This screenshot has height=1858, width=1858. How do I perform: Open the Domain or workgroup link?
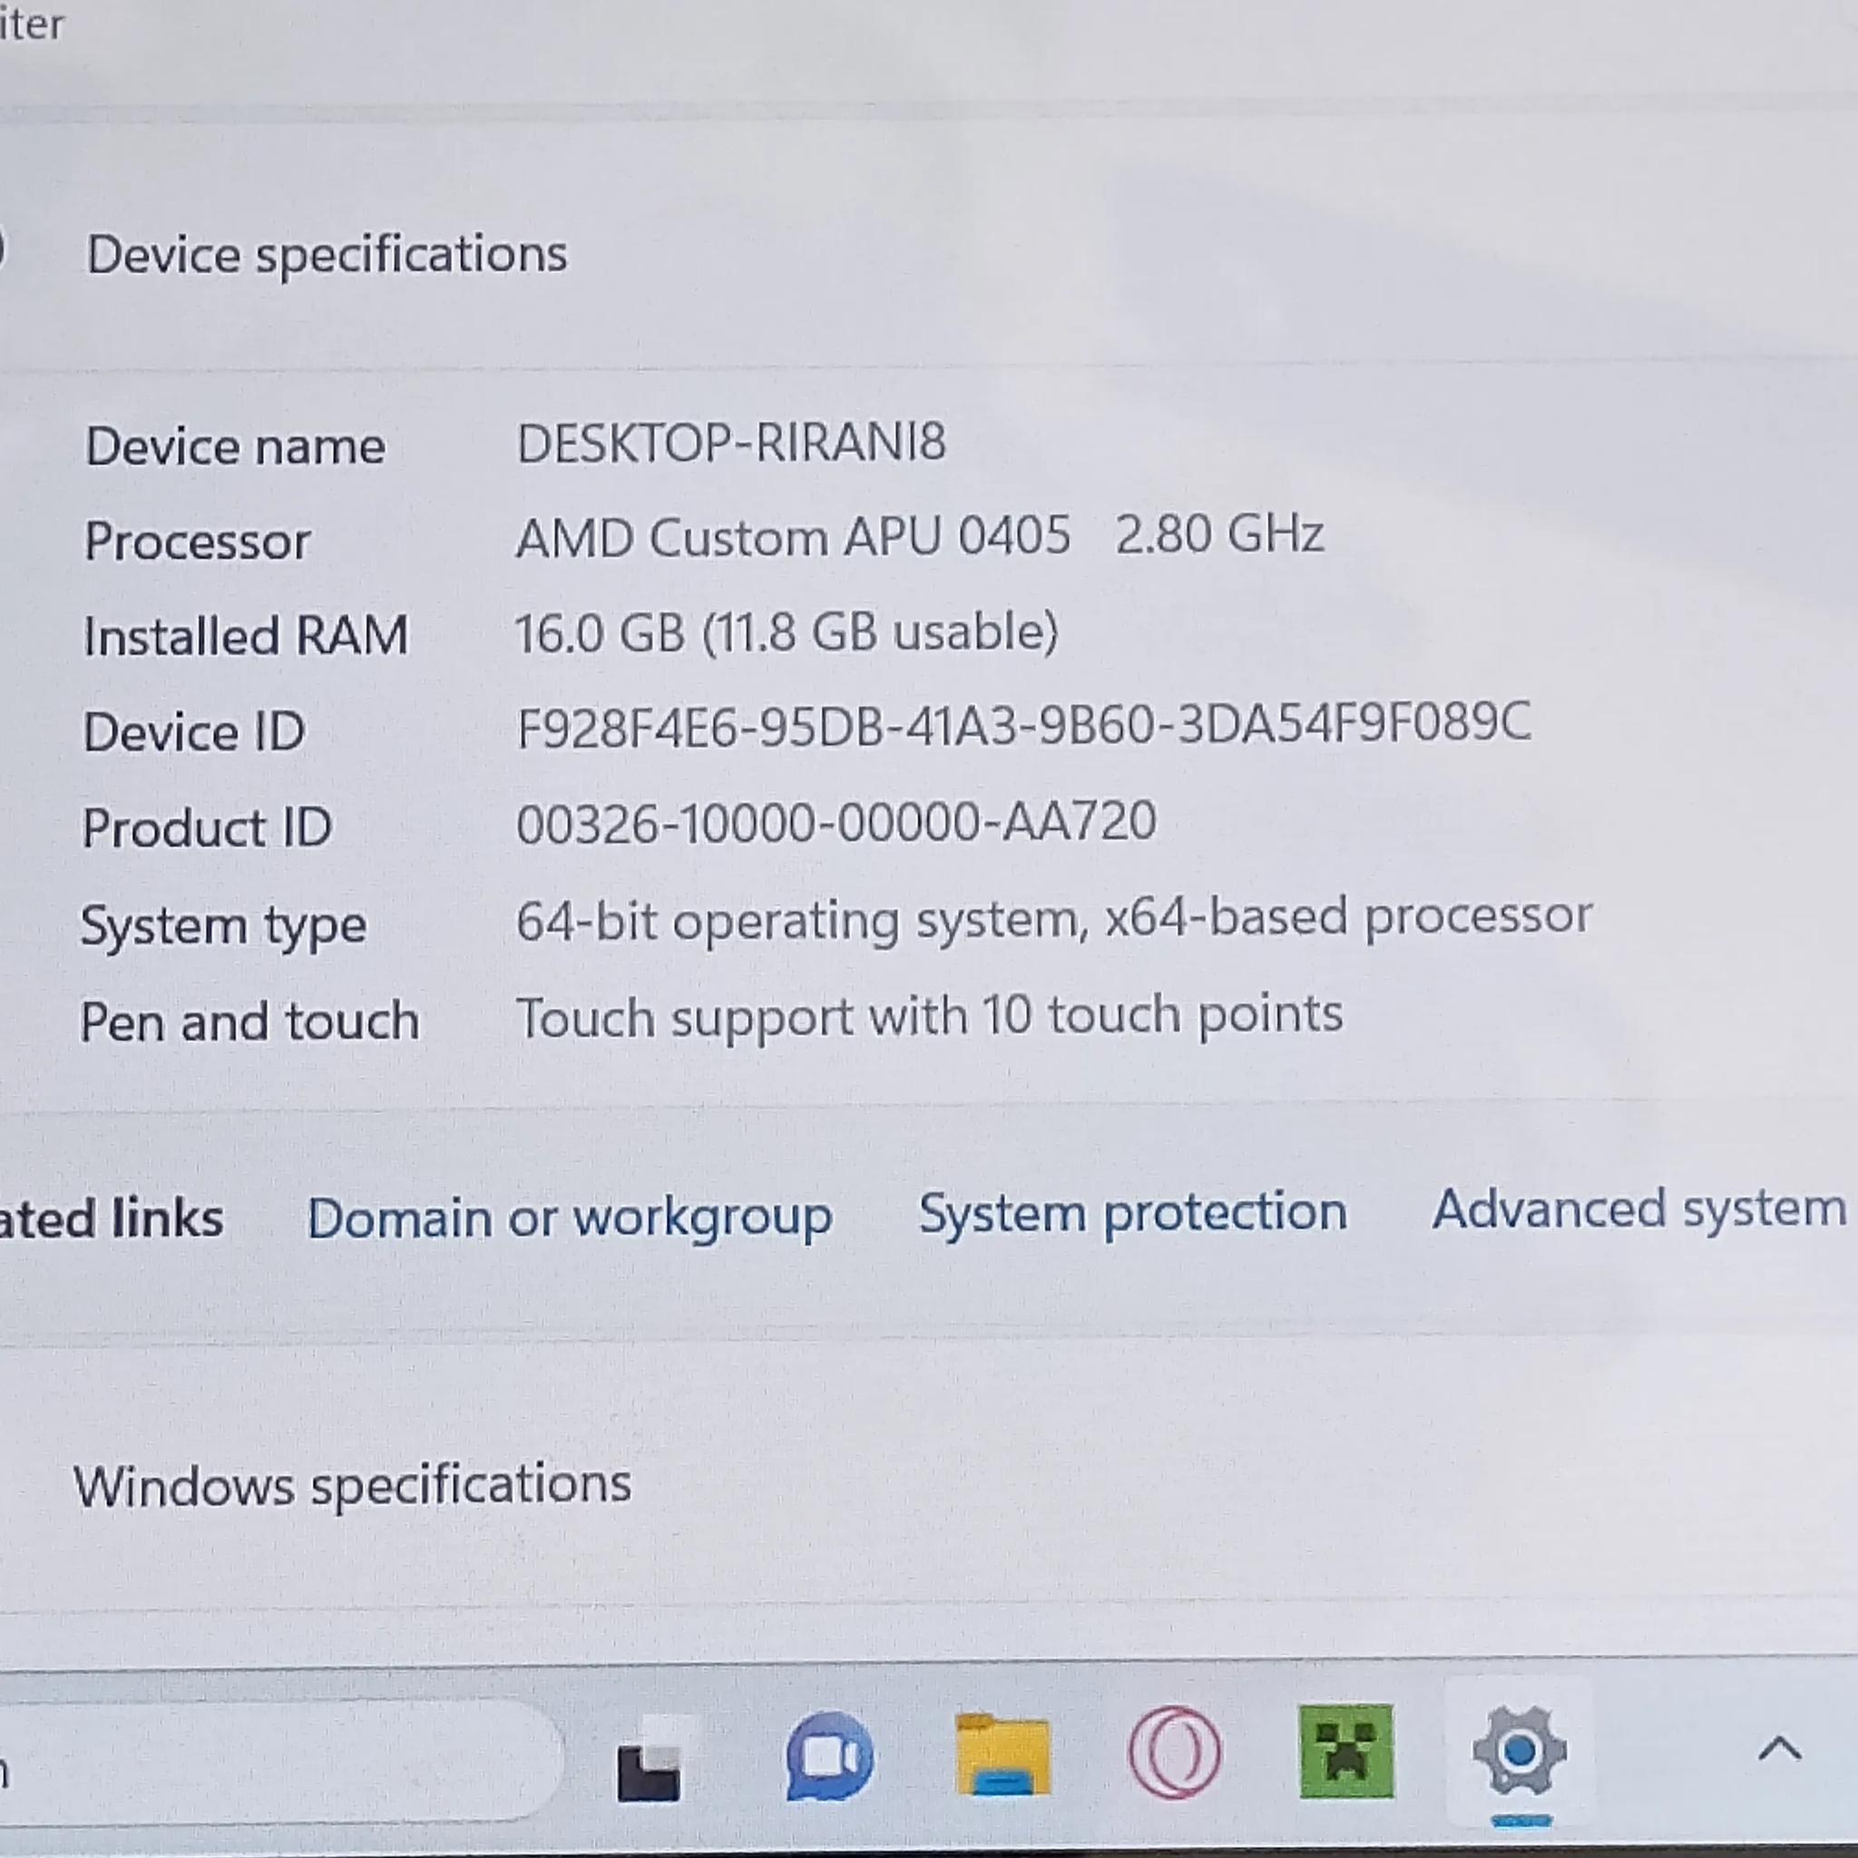[x=570, y=1218]
